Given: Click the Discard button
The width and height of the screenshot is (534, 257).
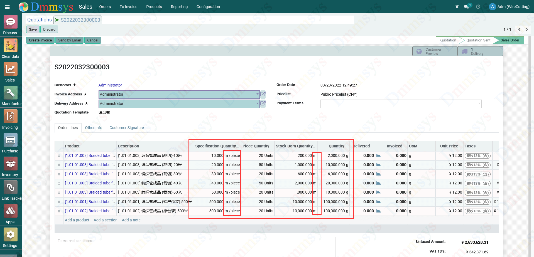Looking at the screenshot, I should [x=49, y=29].
